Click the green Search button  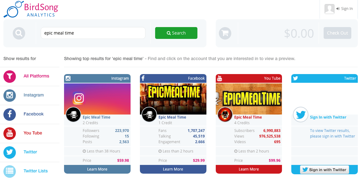[x=176, y=33]
